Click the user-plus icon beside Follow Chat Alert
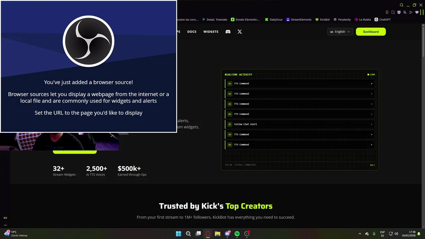 coord(230,124)
